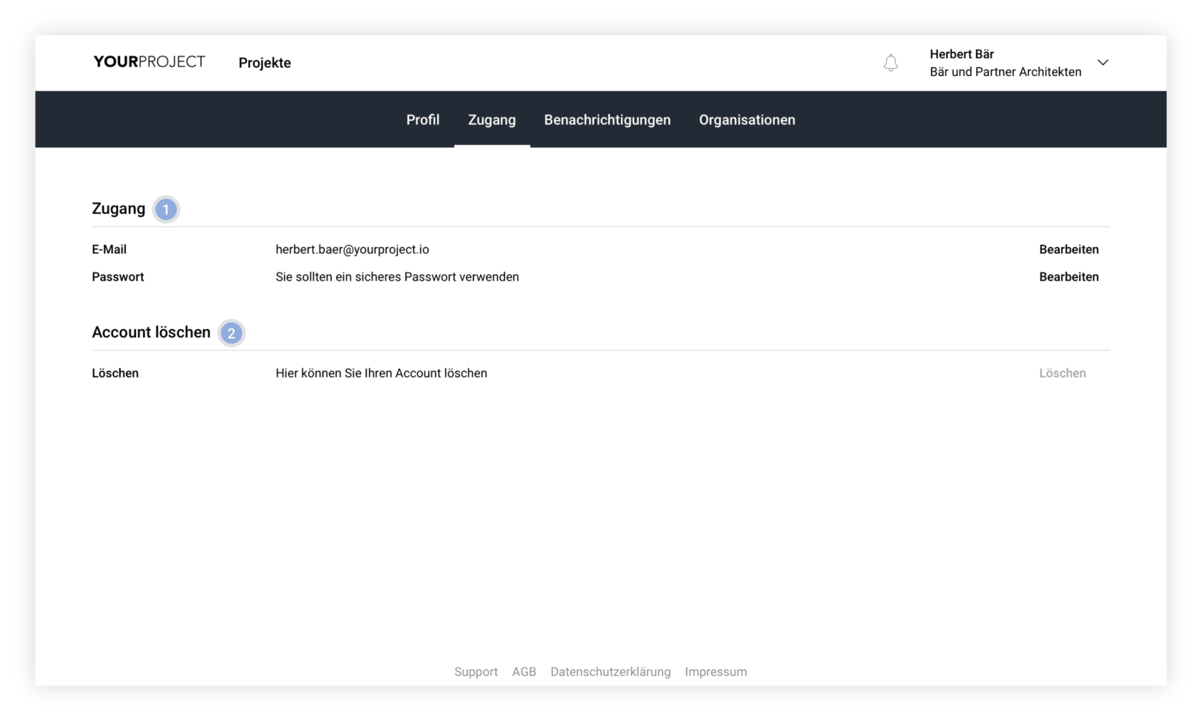Edit the E-Mail address via Bearbeiten
This screenshot has width=1202, height=721.
[x=1069, y=250]
